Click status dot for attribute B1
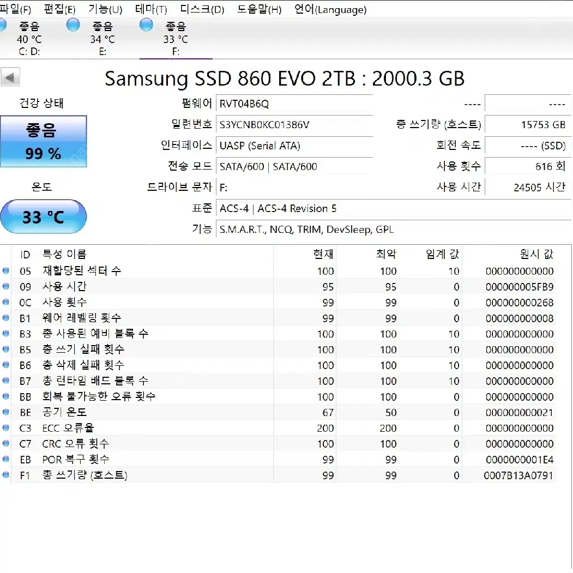This screenshot has width=573, height=573. (6, 318)
